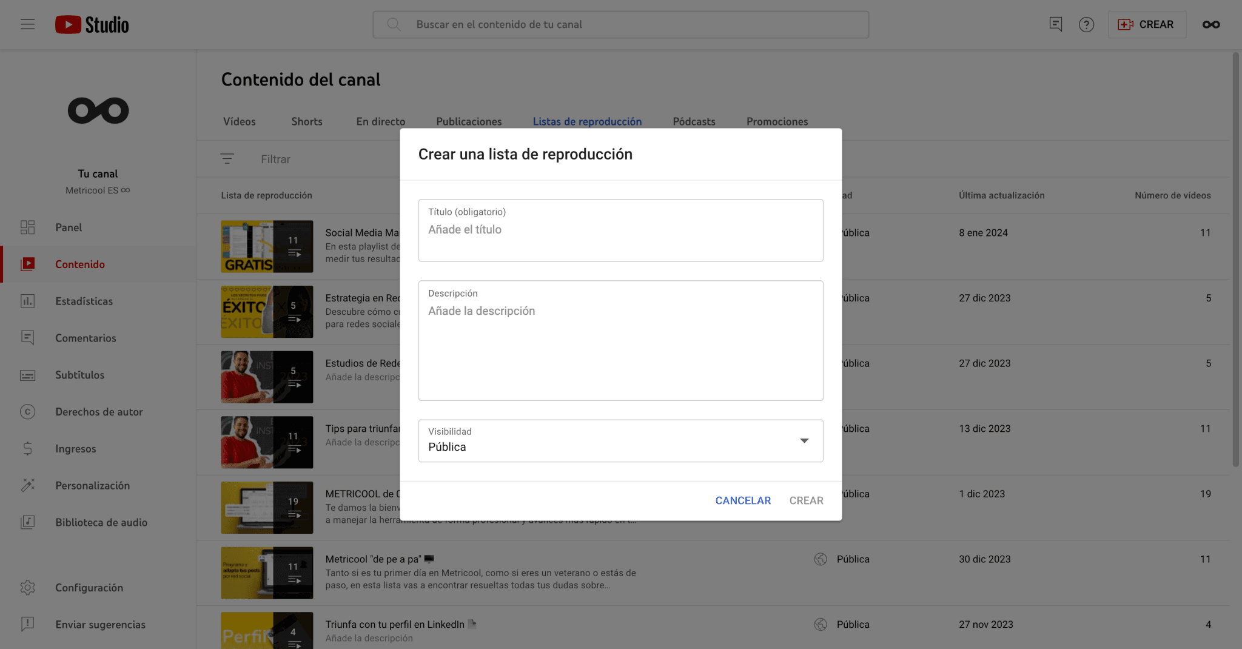Click the channel profile picture in sidebar

click(98, 110)
